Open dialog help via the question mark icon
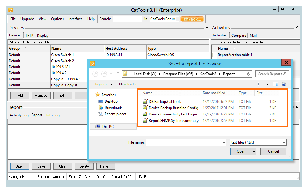 point(284,84)
